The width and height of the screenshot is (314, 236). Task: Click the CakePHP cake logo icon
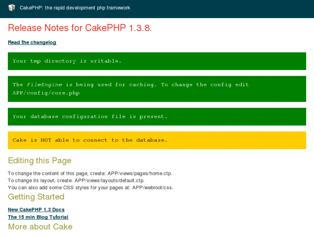click(12, 8)
